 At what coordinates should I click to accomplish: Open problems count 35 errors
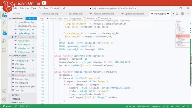25,106
